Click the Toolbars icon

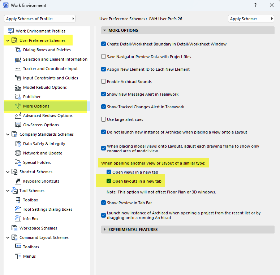(x=18, y=246)
